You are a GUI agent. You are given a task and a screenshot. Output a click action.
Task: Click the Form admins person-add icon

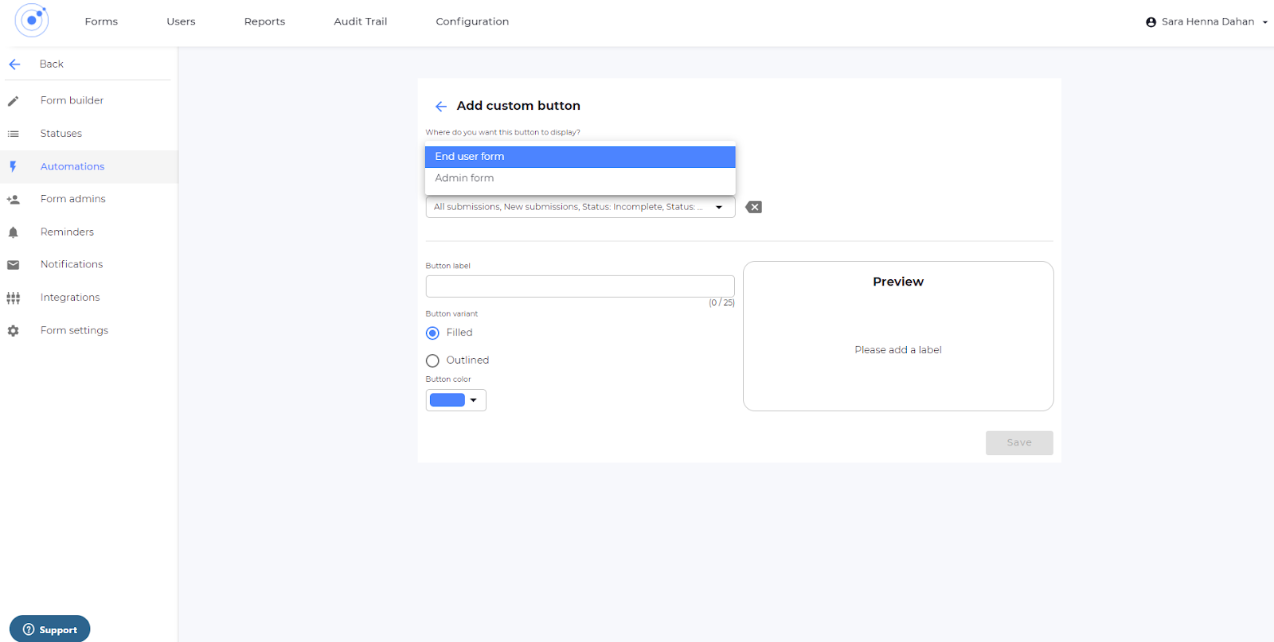click(14, 200)
